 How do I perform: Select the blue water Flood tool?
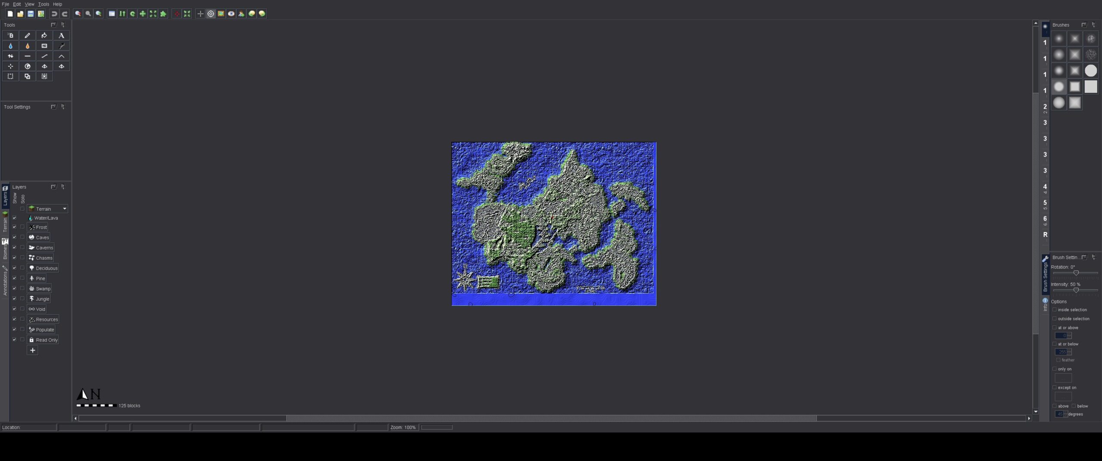click(x=10, y=46)
